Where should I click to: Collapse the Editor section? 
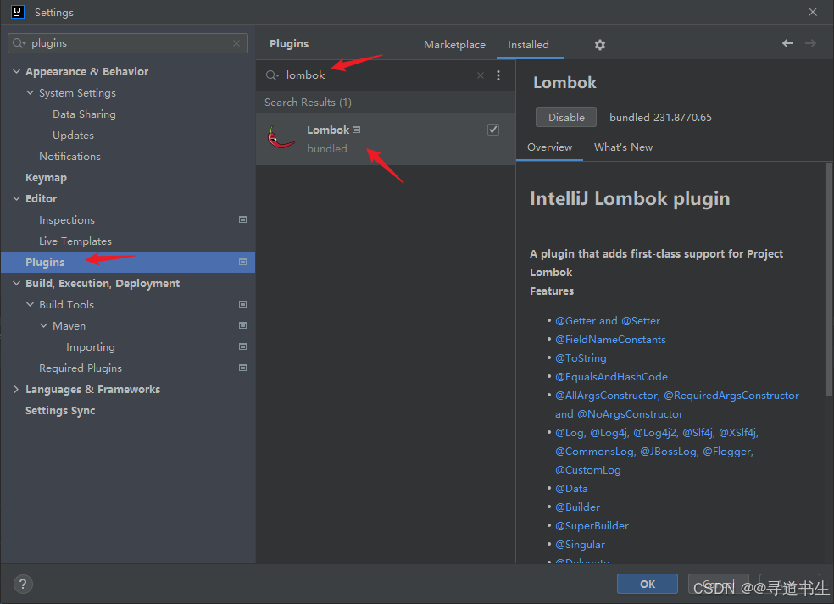click(x=16, y=198)
